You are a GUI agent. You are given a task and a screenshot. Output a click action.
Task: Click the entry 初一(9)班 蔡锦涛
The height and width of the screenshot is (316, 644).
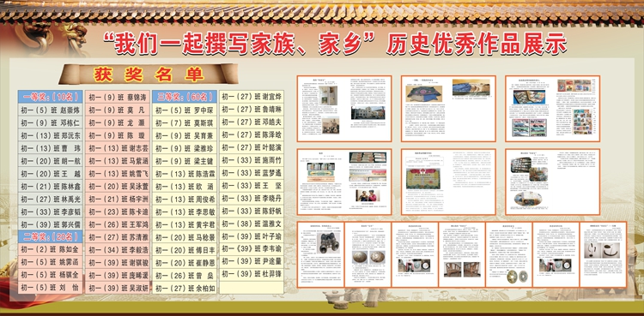(118, 98)
